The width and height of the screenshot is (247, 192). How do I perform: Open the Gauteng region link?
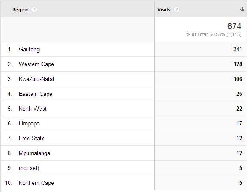tap(29, 49)
